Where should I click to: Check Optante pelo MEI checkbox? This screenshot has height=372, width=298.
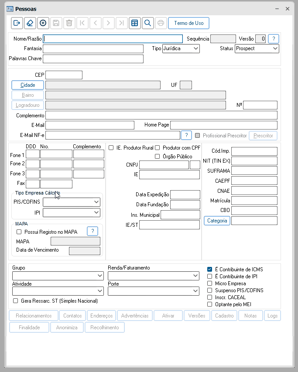tap(209, 304)
